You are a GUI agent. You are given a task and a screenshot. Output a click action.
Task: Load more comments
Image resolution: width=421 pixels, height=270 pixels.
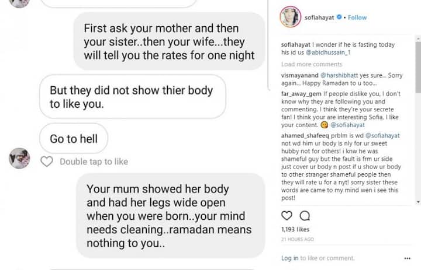tap(312, 64)
